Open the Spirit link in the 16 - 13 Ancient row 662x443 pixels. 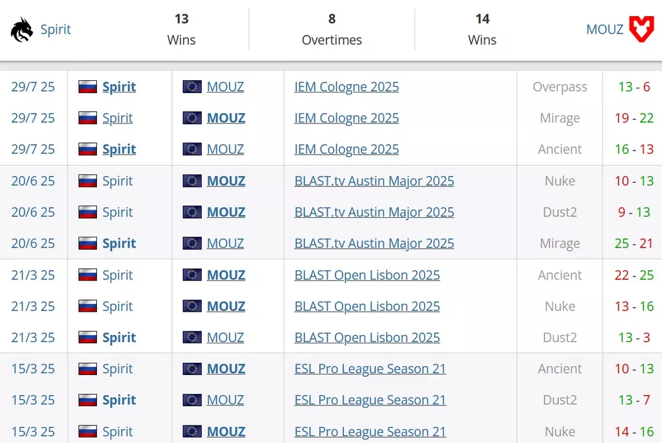(x=119, y=149)
